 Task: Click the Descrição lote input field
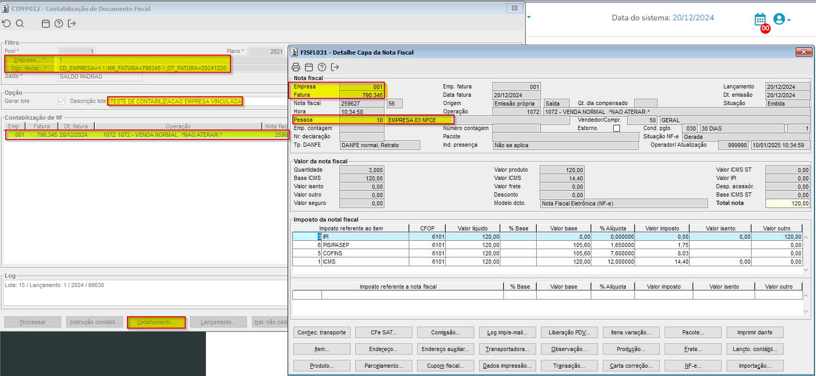(x=176, y=101)
